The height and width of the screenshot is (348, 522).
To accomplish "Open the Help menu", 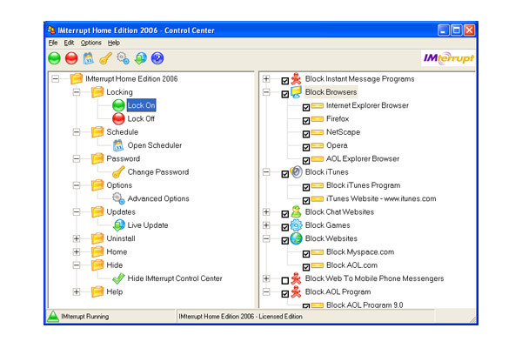I will pyautogui.click(x=114, y=43).
